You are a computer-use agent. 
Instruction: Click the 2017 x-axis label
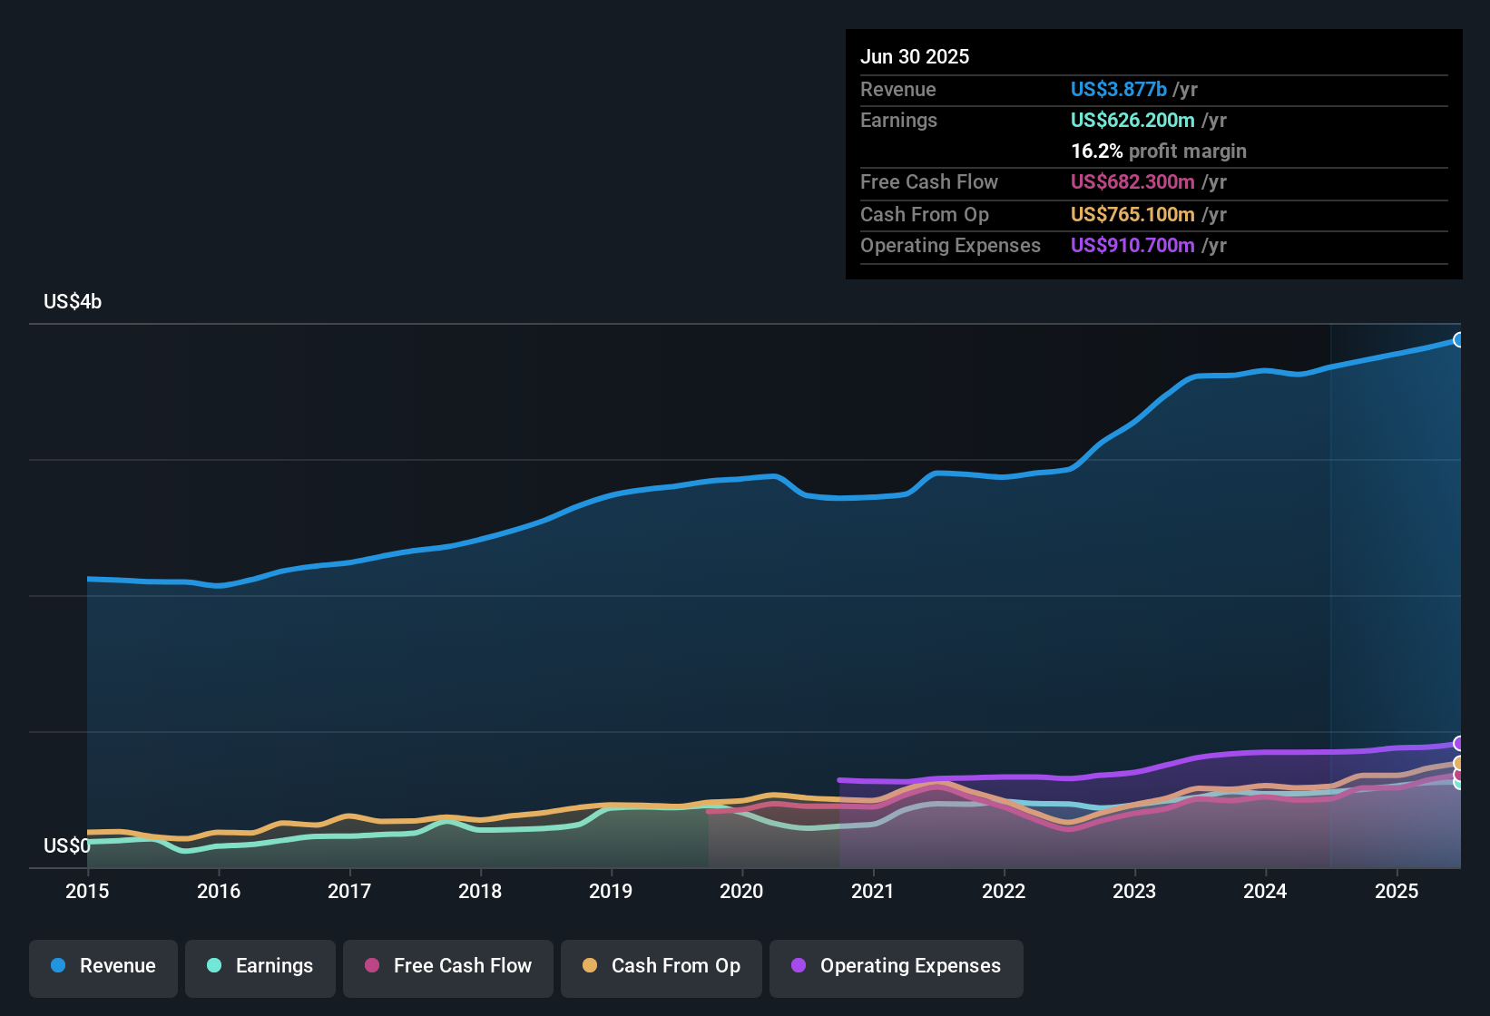(349, 891)
